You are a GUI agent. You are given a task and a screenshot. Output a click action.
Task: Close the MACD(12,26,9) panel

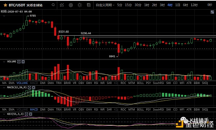click(33, 88)
